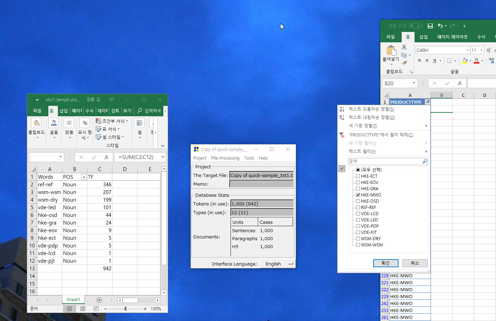Click the underline 가 icon

point(434,61)
